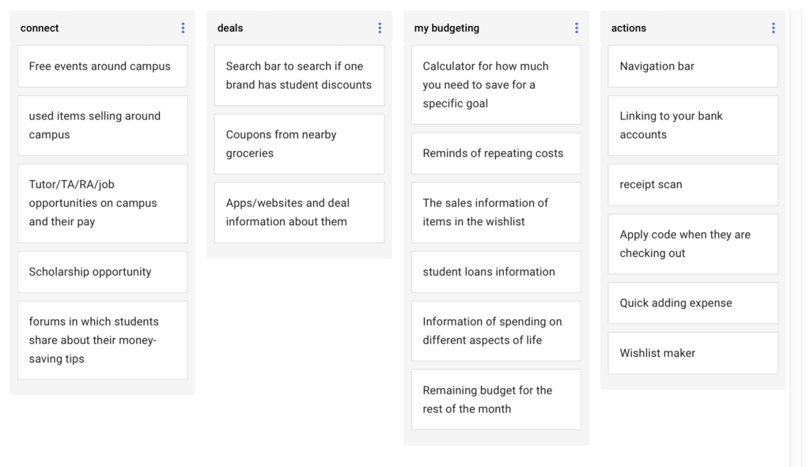Select the 'Free events around campus' card
This screenshot has width=810, height=467.
[102, 66]
